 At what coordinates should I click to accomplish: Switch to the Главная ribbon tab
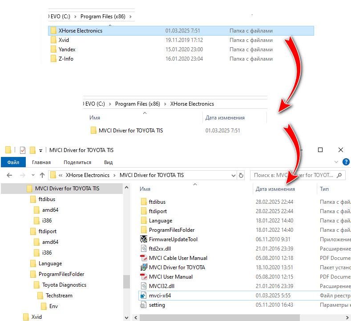coord(41,162)
